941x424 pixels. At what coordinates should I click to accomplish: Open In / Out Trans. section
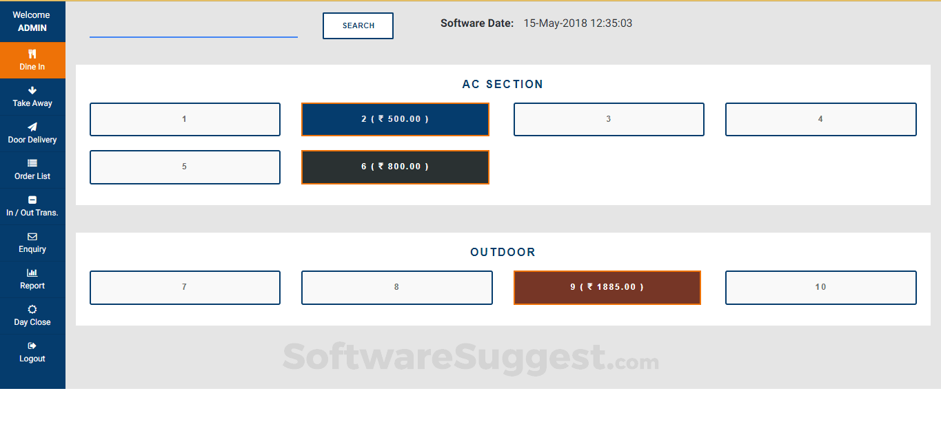coord(32,200)
